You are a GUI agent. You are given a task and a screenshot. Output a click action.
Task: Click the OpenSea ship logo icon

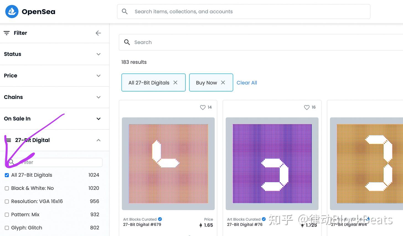point(12,12)
